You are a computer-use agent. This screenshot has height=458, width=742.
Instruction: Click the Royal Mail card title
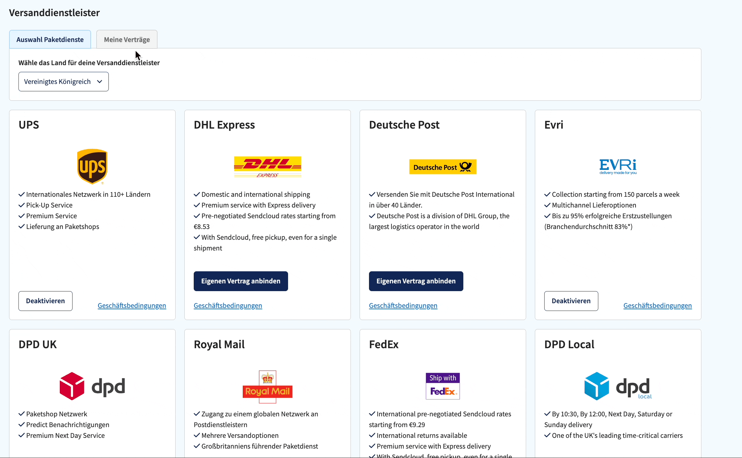(219, 345)
